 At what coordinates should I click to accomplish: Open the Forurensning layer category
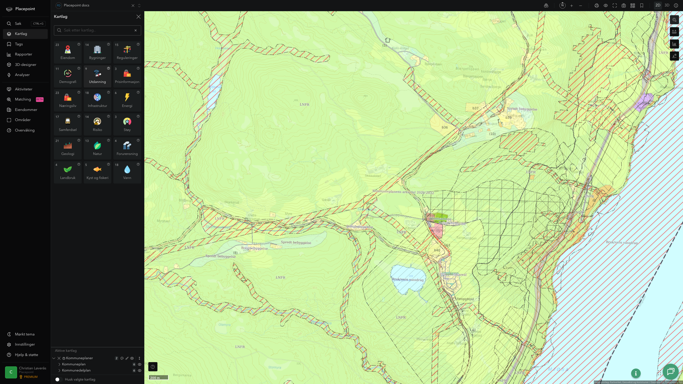pos(127,148)
